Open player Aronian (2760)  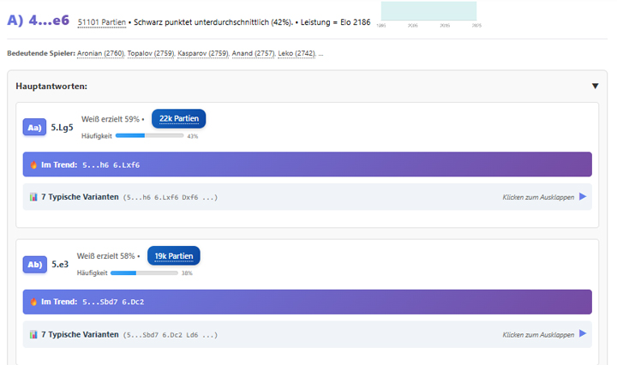[x=100, y=54]
